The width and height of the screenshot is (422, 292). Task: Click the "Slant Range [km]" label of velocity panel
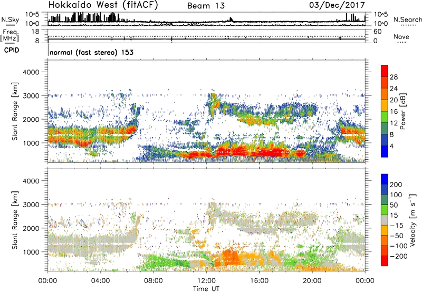coord(15,220)
